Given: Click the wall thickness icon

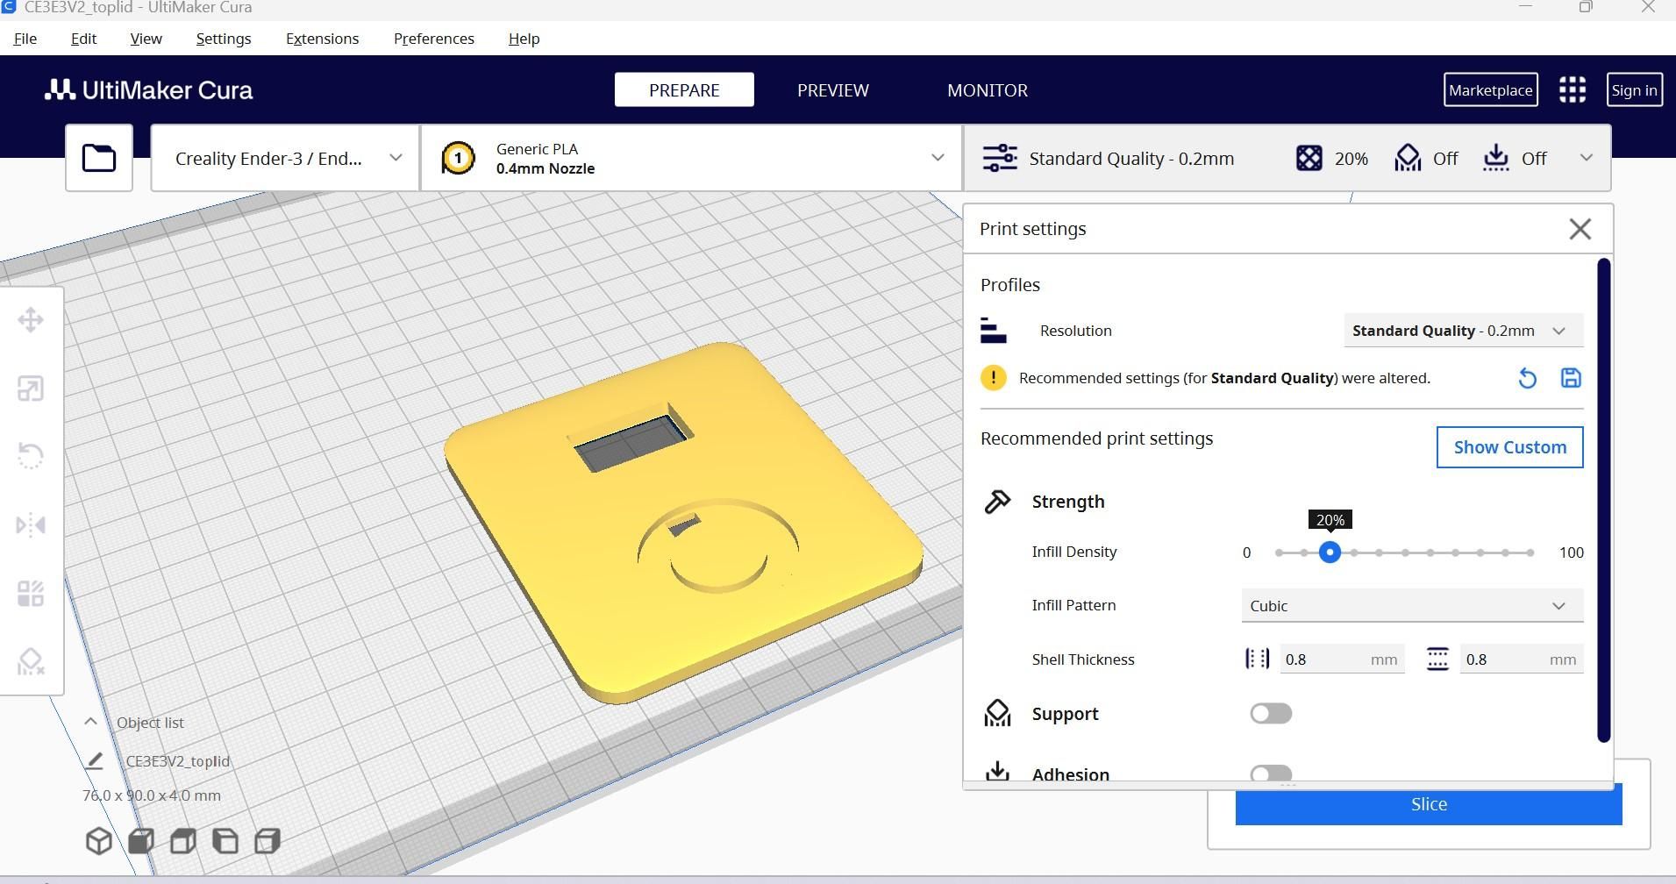Looking at the screenshot, I should (x=1257, y=659).
